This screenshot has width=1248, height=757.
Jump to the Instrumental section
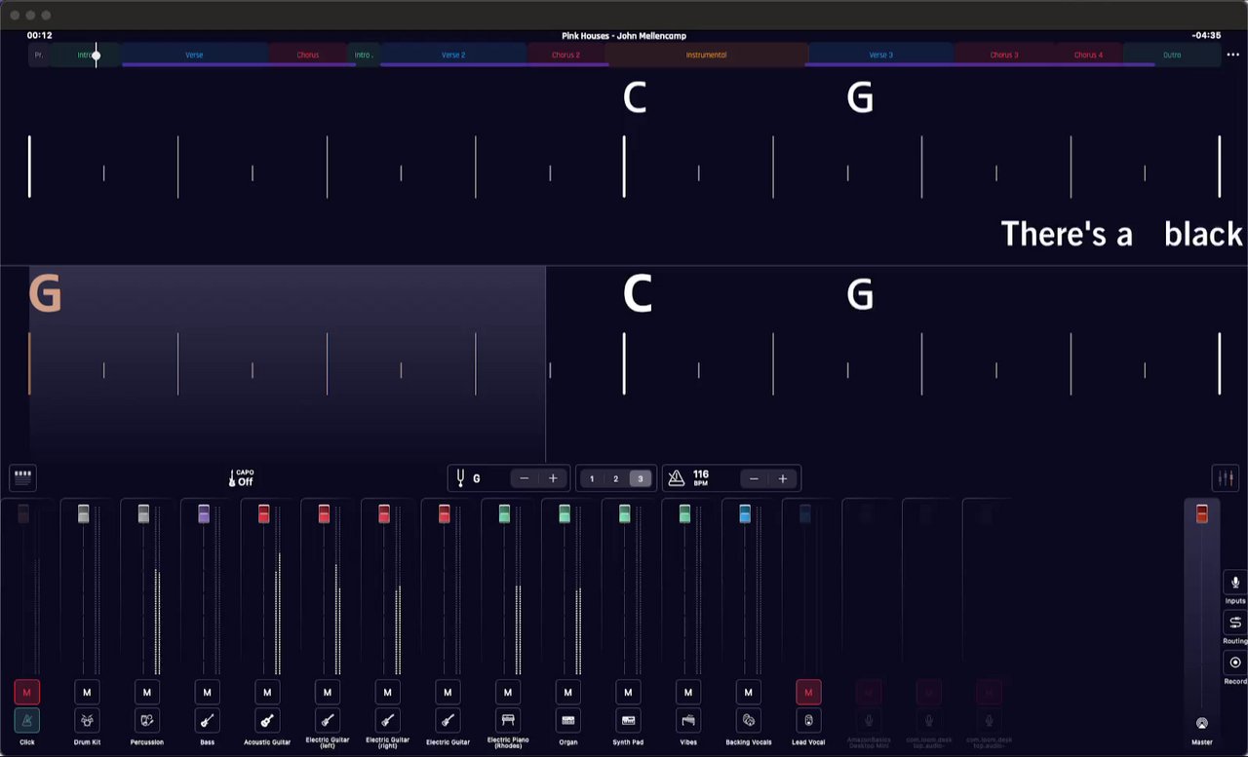[706, 55]
